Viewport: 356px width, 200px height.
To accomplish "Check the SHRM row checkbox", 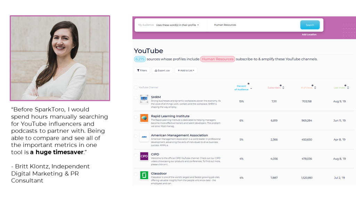I will pyautogui.click(x=136, y=98).
